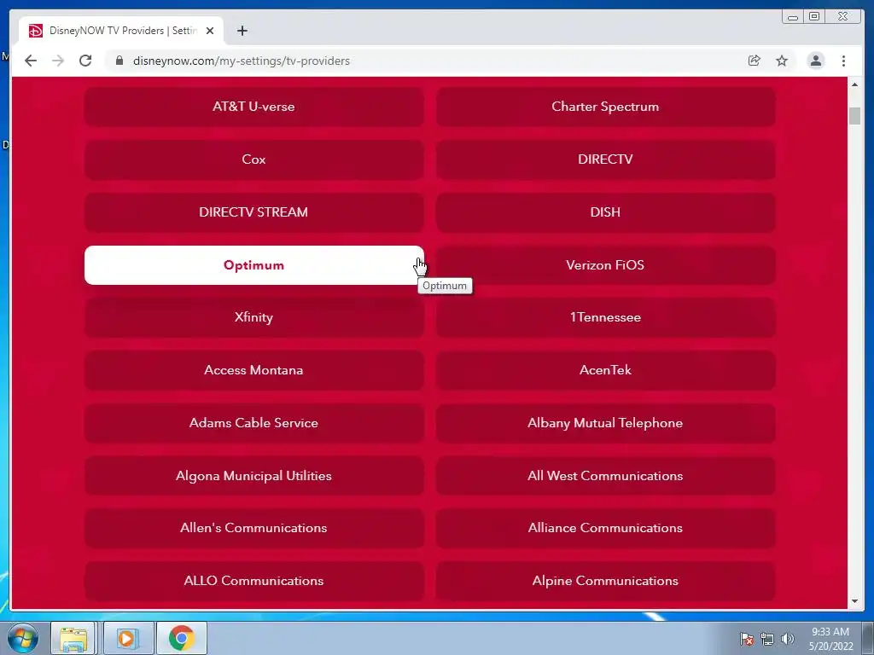Click the browser forward arrow

58,61
